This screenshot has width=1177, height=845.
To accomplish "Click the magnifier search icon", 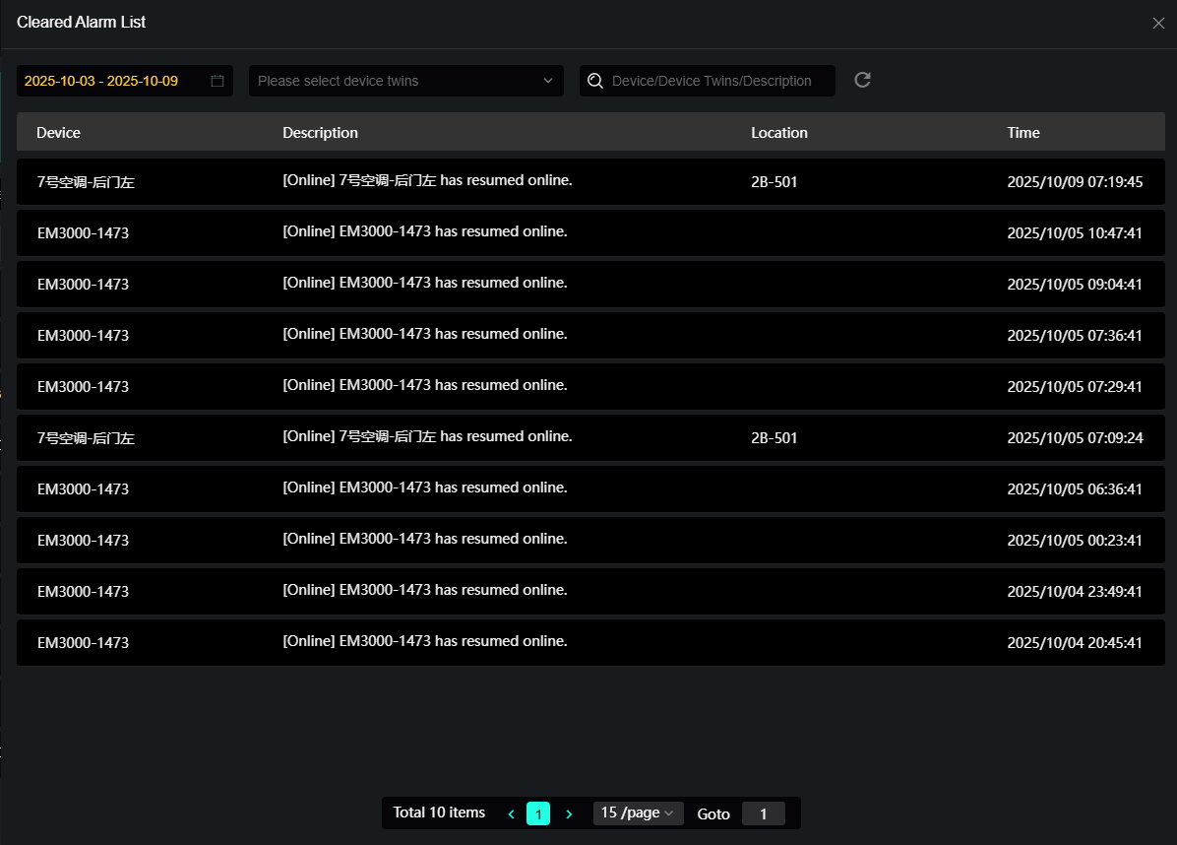I will (x=595, y=81).
